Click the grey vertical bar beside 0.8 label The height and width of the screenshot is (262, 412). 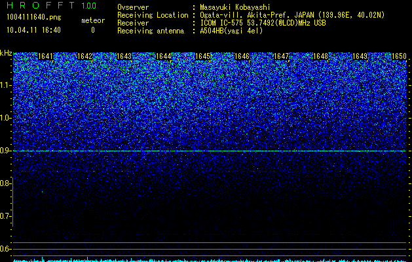(13, 202)
